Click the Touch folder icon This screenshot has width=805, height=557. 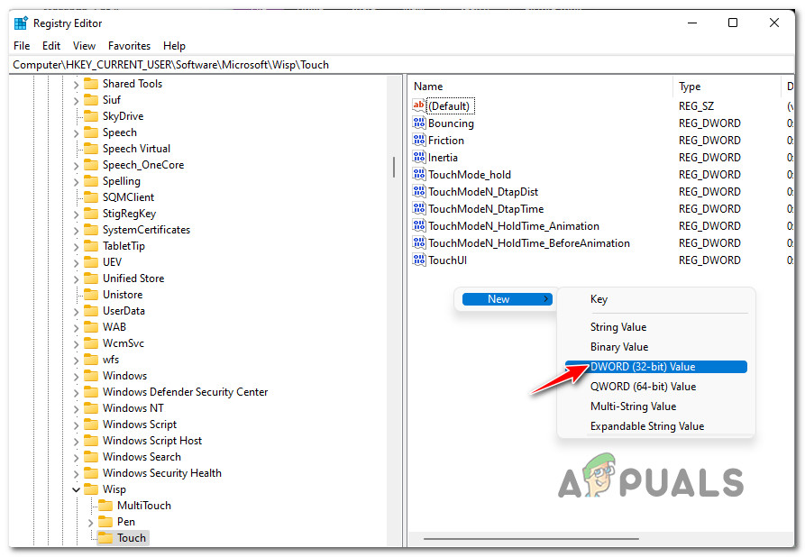tap(105, 538)
